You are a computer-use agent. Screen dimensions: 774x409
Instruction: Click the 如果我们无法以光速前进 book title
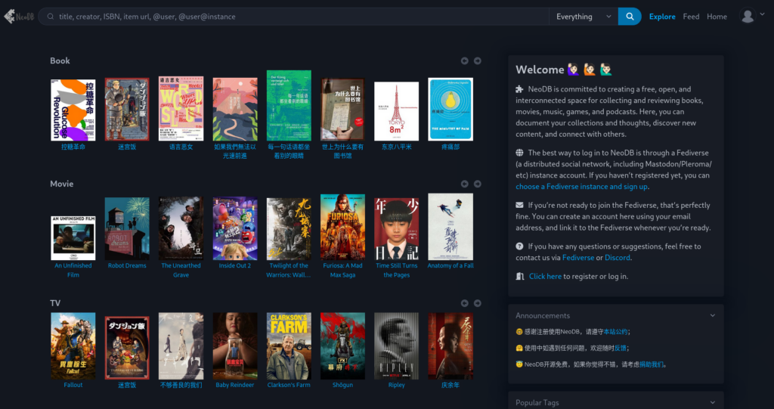pos(235,151)
